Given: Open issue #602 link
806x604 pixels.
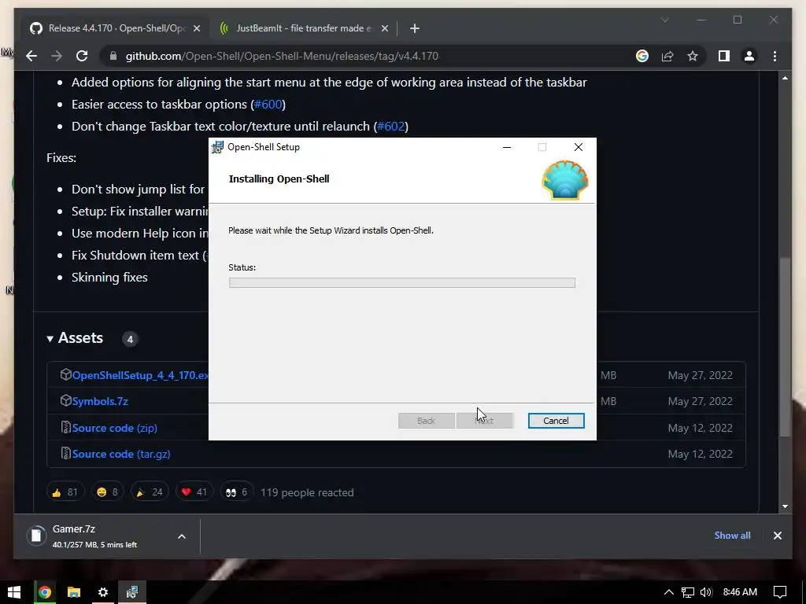Looking at the screenshot, I should (390, 127).
